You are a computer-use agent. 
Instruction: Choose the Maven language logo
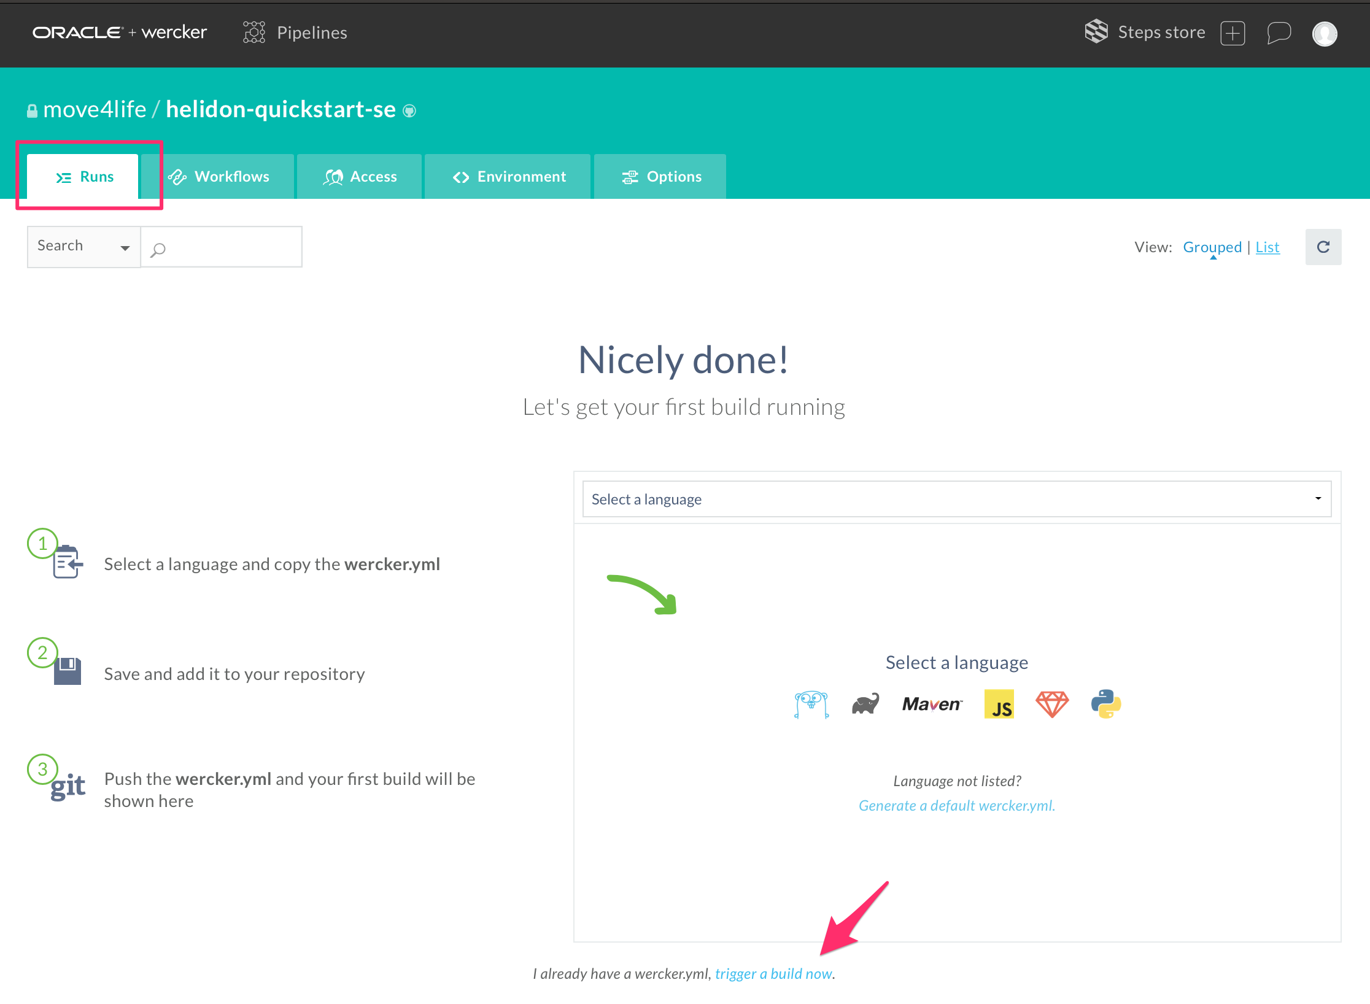coord(932,704)
